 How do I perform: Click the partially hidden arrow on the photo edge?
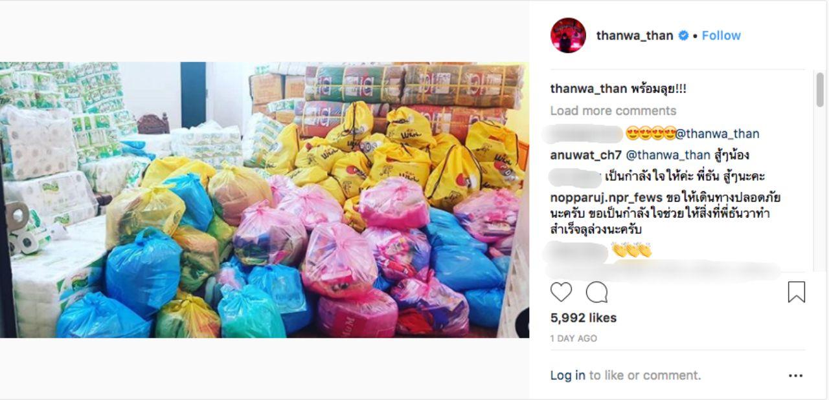coord(522,323)
